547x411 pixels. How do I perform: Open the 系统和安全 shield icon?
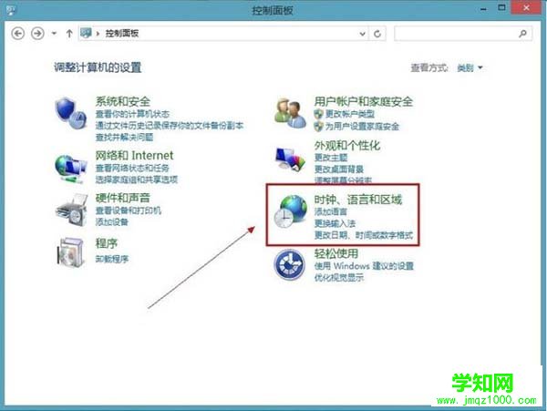click(70, 113)
